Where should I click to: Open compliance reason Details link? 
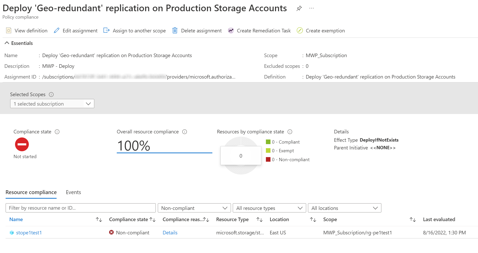(x=170, y=233)
